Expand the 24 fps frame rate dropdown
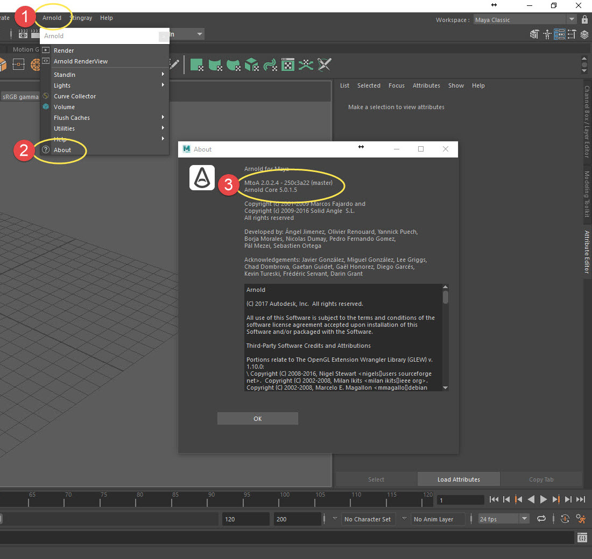The width and height of the screenshot is (592, 559). pos(524,519)
